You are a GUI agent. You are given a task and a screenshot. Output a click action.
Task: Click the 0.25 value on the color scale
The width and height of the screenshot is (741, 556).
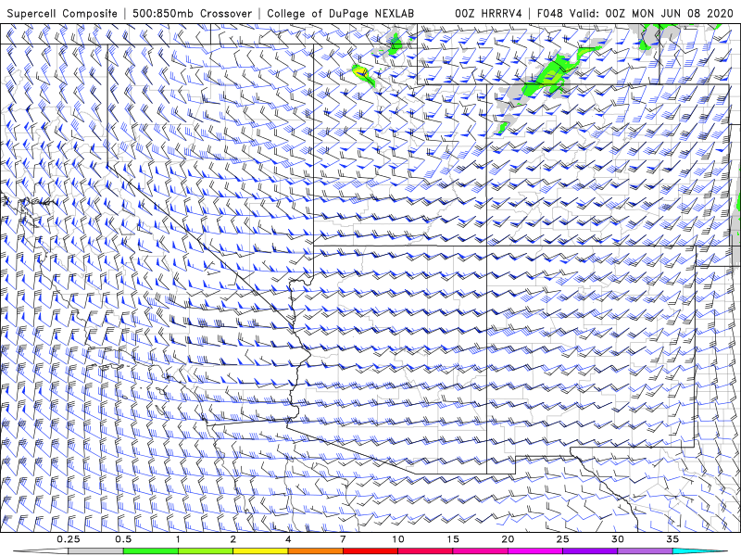click(x=69, y=539)
